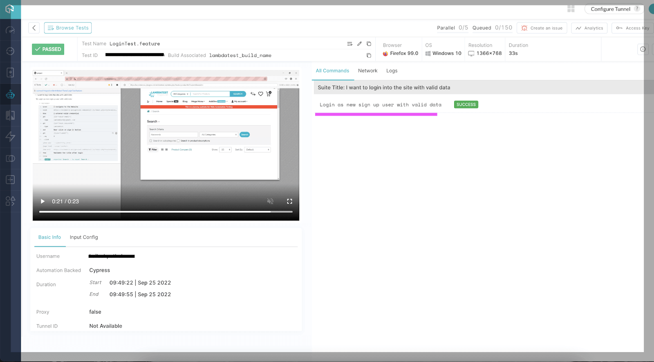The width and height of the screenshot is (654, 362).
Task: Open the real-time testing clock icon
Action: [x=10, y=51]
